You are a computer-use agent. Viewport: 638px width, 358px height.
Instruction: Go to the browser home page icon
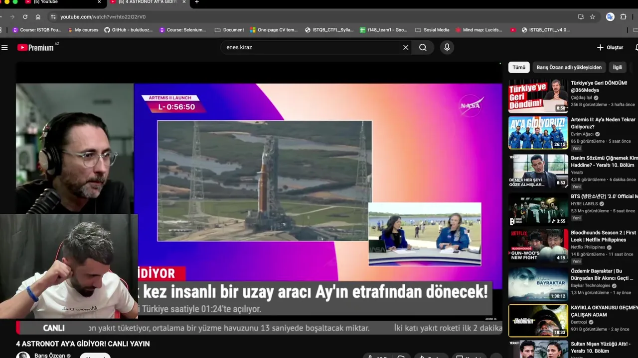[x=38, y=17]
